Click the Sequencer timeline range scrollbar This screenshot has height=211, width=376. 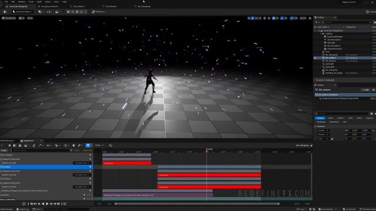[197, 204]
